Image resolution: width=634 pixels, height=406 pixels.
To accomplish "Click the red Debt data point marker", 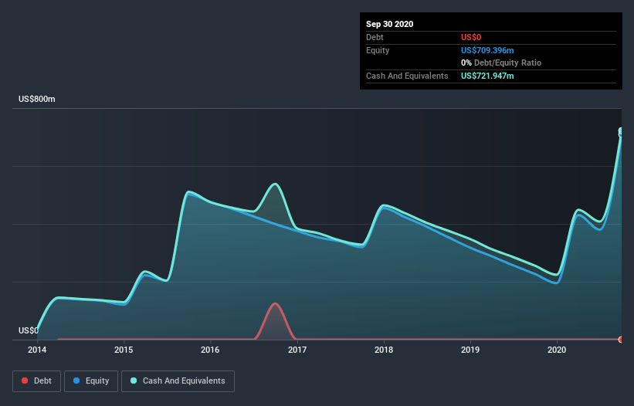I will pos(621,340).
